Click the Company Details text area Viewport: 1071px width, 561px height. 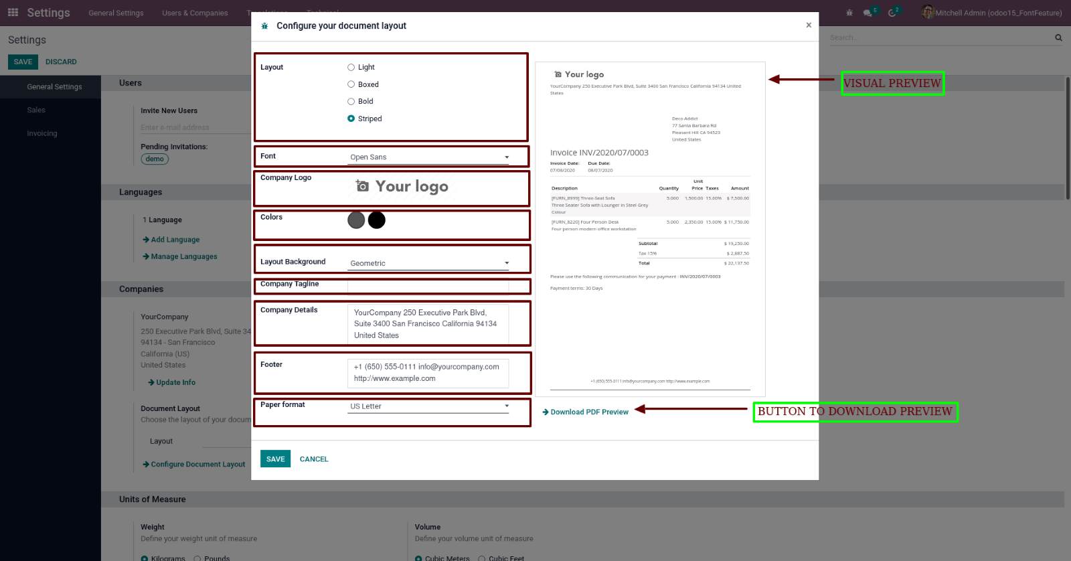[x=428, y=324]
